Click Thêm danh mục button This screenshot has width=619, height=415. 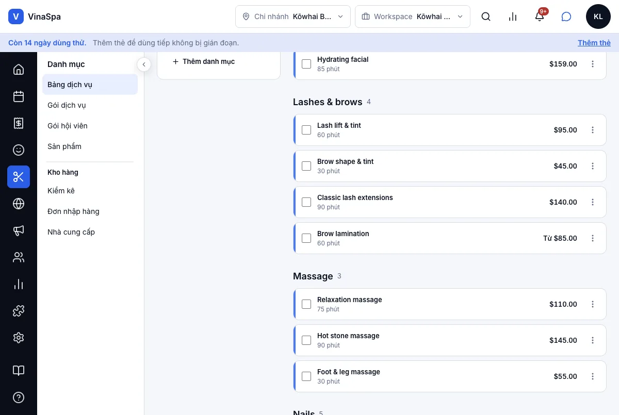203,61
